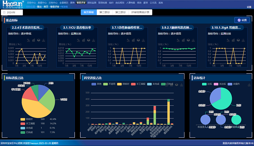Screen dimensions: 254x146
Task: Click the 首页 breadcrumb link
Action: click(46, 6)
